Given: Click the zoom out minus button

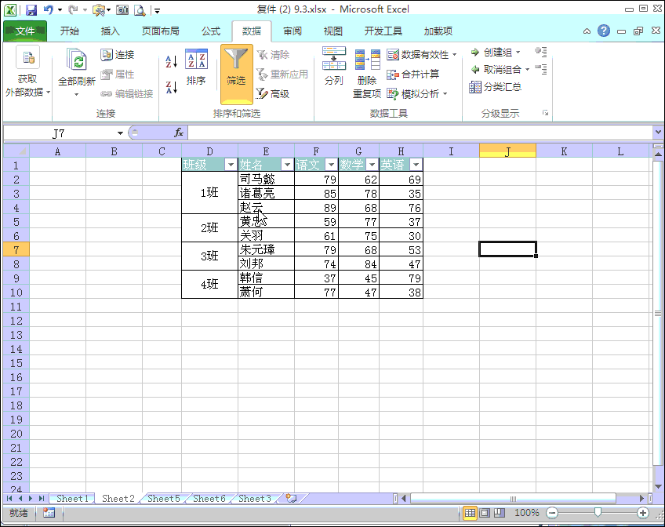Looking at the screenshot, I should click(x=552, y=513).
